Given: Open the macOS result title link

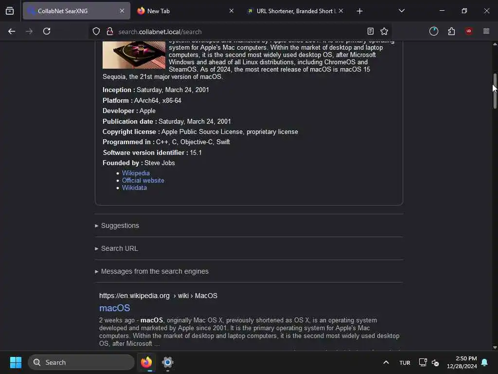Looking at the screenshot, I should pyautogui.click(x=115, y=308).
